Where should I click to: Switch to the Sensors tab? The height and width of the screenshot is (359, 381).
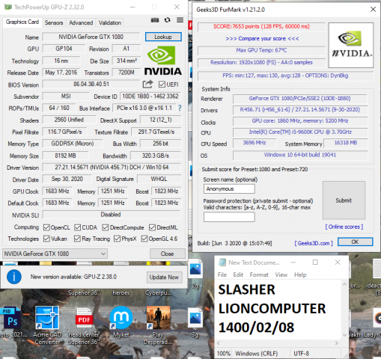click(x=54, y=22)
